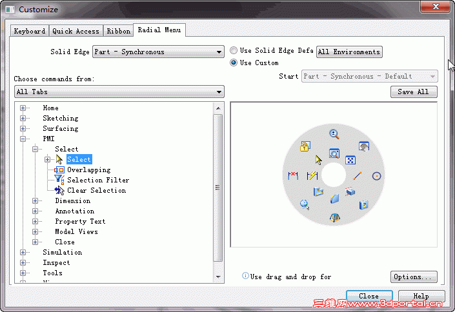
Task: Open the Options... button
Action: 414,277
